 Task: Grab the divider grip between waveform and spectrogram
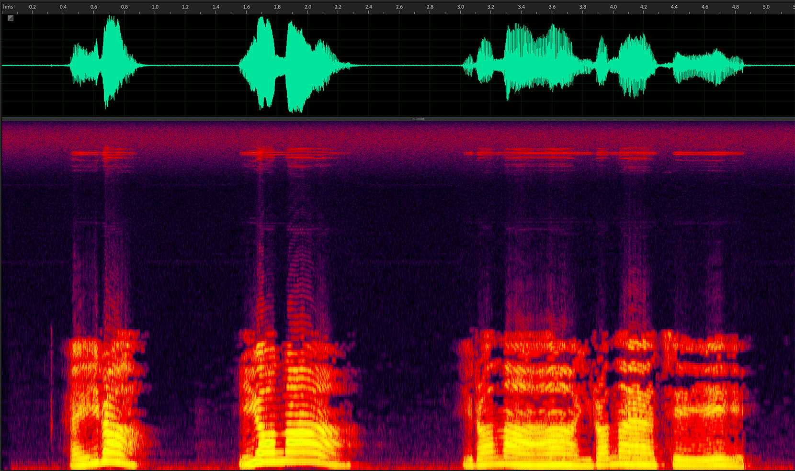(418, 119)
